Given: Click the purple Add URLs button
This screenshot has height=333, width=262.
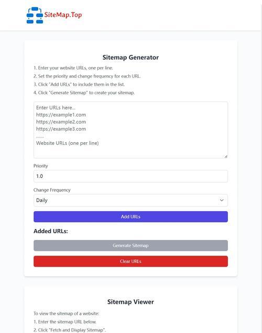Looking at the screenshot, I should (x=130, y=216).
